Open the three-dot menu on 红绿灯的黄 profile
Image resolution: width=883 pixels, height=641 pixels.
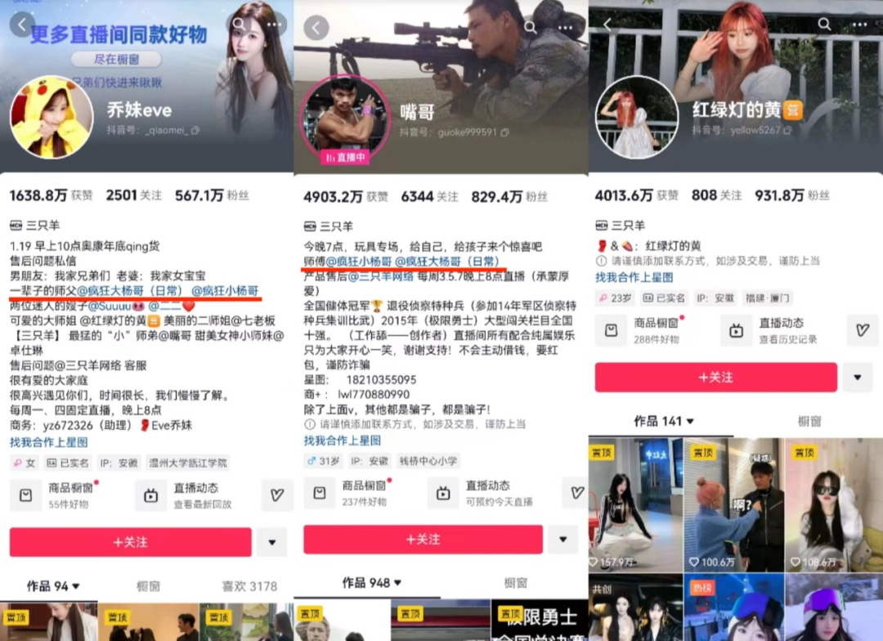858,25
